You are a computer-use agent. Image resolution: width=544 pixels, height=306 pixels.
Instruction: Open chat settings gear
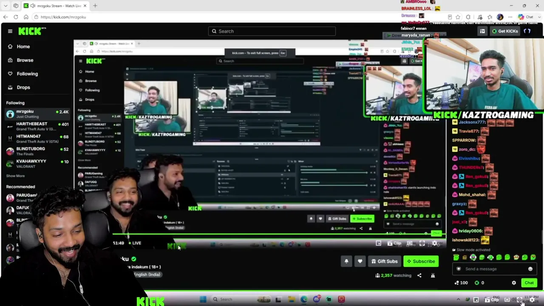(514, 283)
